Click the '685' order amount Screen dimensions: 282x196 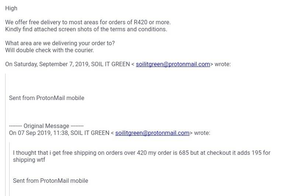184,153
